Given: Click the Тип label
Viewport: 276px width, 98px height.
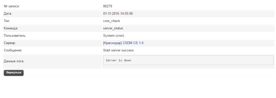Looking at the screenshot, I should [7, 21].
